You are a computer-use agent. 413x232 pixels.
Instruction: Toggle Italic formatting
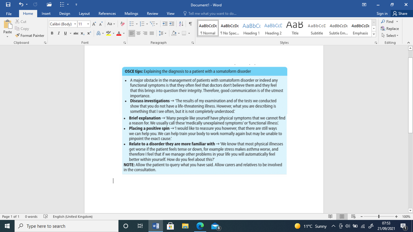pyautogui.click(x=59, y=33)
